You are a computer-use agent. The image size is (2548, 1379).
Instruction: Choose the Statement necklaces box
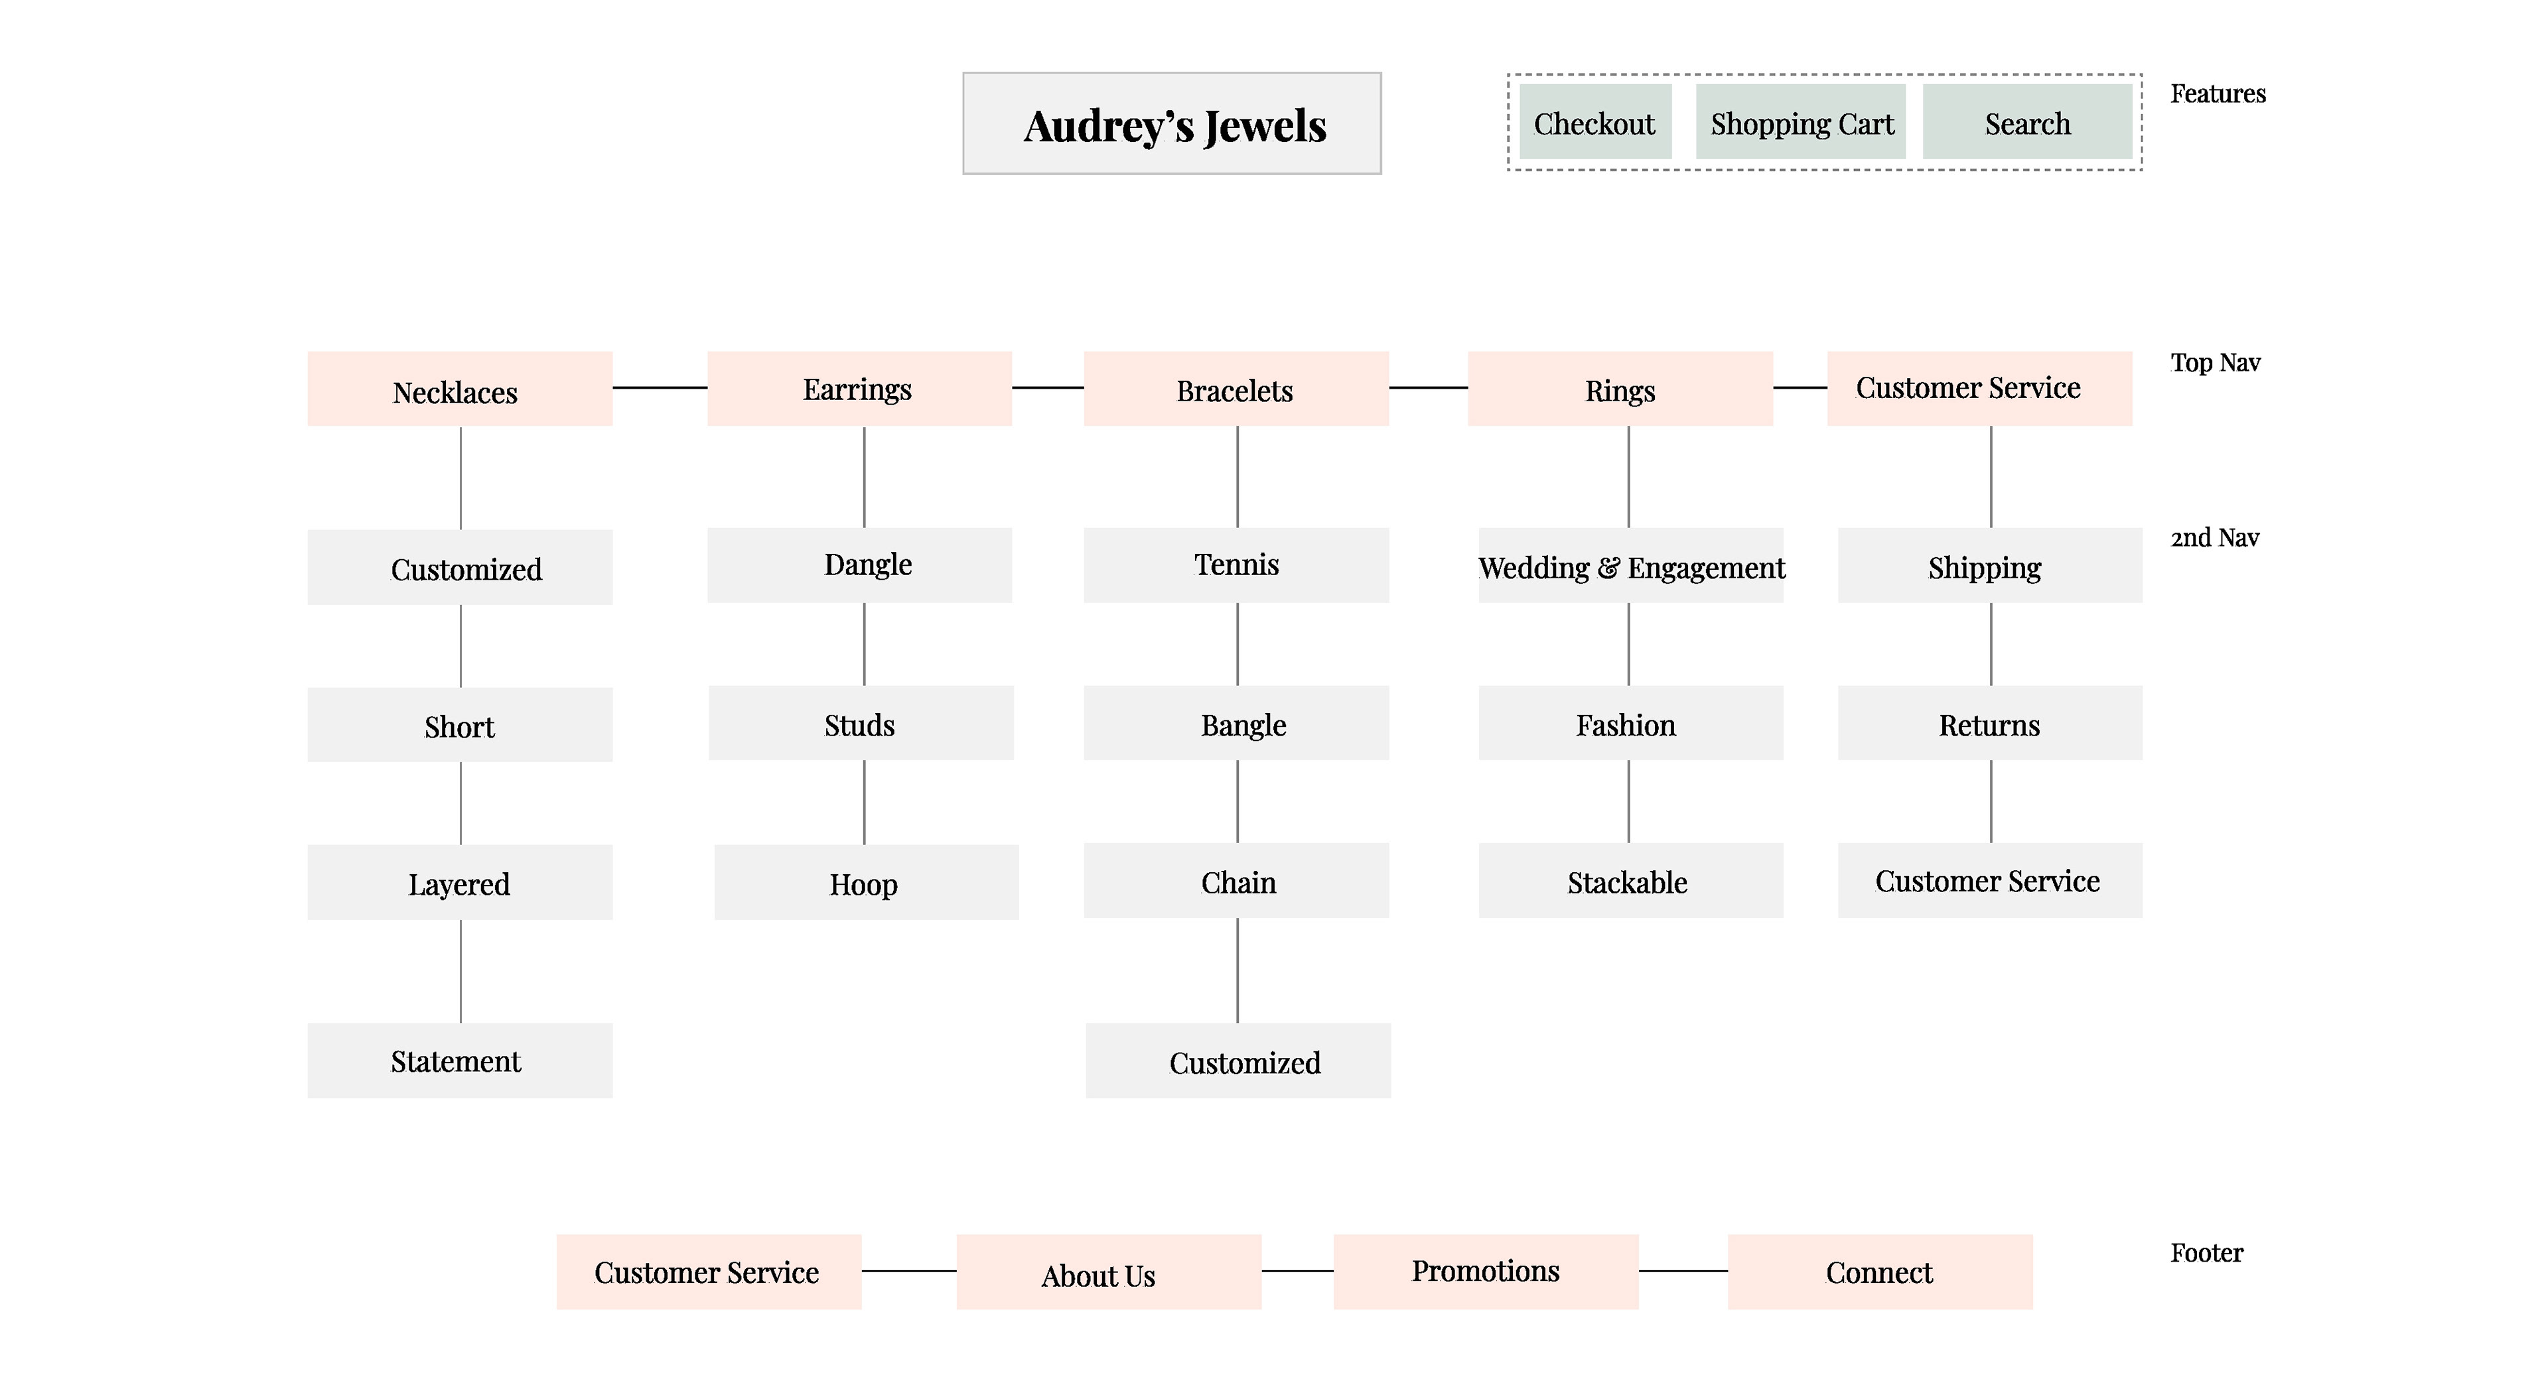point(459,1061)
